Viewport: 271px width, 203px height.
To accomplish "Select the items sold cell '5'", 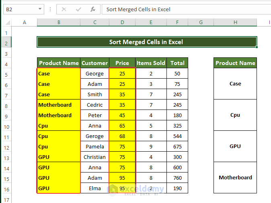I will 151,126.
